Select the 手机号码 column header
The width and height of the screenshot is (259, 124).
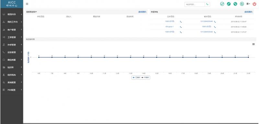coord(41,17)
